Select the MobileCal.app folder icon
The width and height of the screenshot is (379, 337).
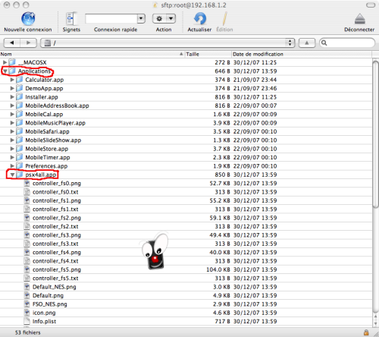click(20, 114)
